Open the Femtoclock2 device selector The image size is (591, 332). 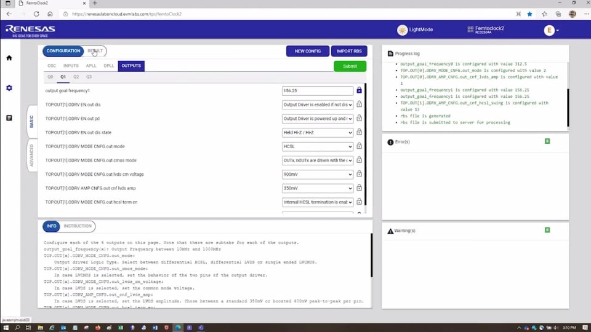point(486,30)
